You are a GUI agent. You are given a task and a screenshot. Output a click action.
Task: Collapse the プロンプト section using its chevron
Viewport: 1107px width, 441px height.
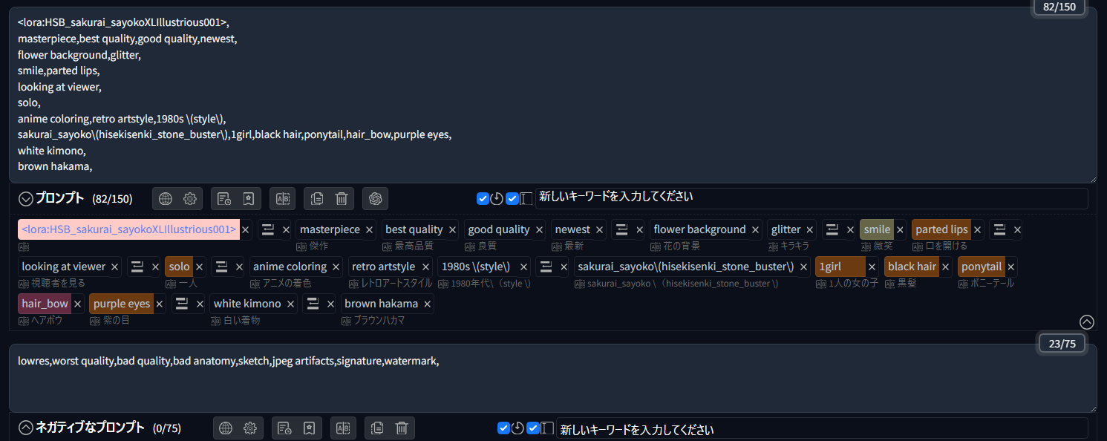pyautogui.click(x=26, y=198)
